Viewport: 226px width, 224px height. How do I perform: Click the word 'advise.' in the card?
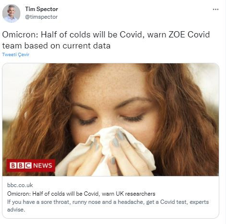(x=16, y=210)
